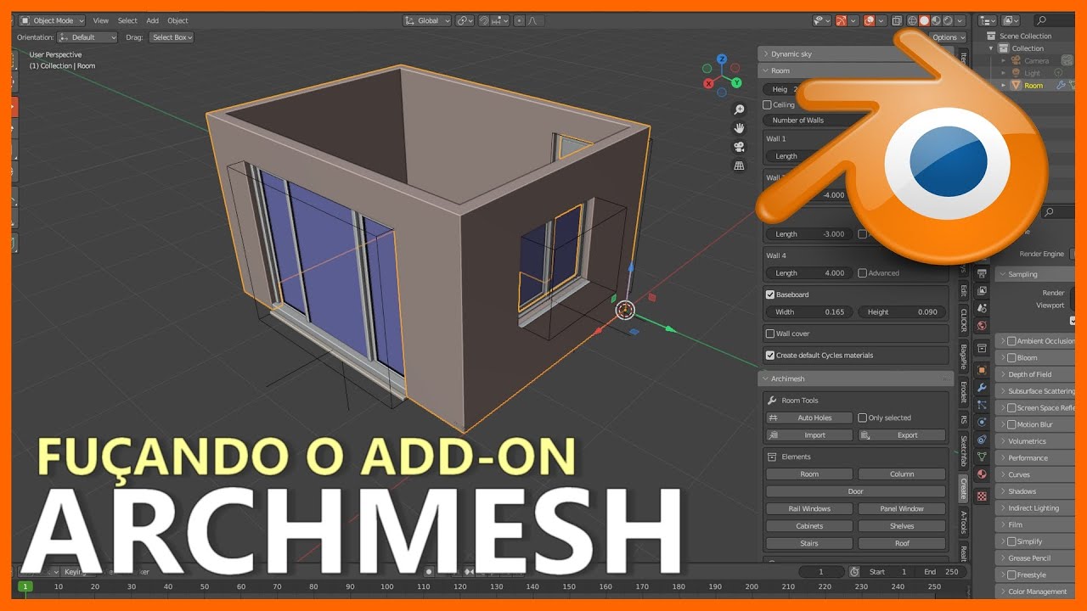Open the Particles properties icon

pyautogui.click(x=982, y=405)
